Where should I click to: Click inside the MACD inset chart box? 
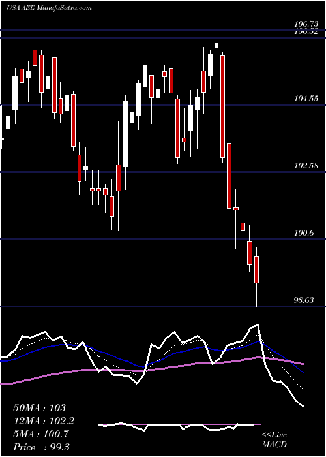click(x=179, y=424)
